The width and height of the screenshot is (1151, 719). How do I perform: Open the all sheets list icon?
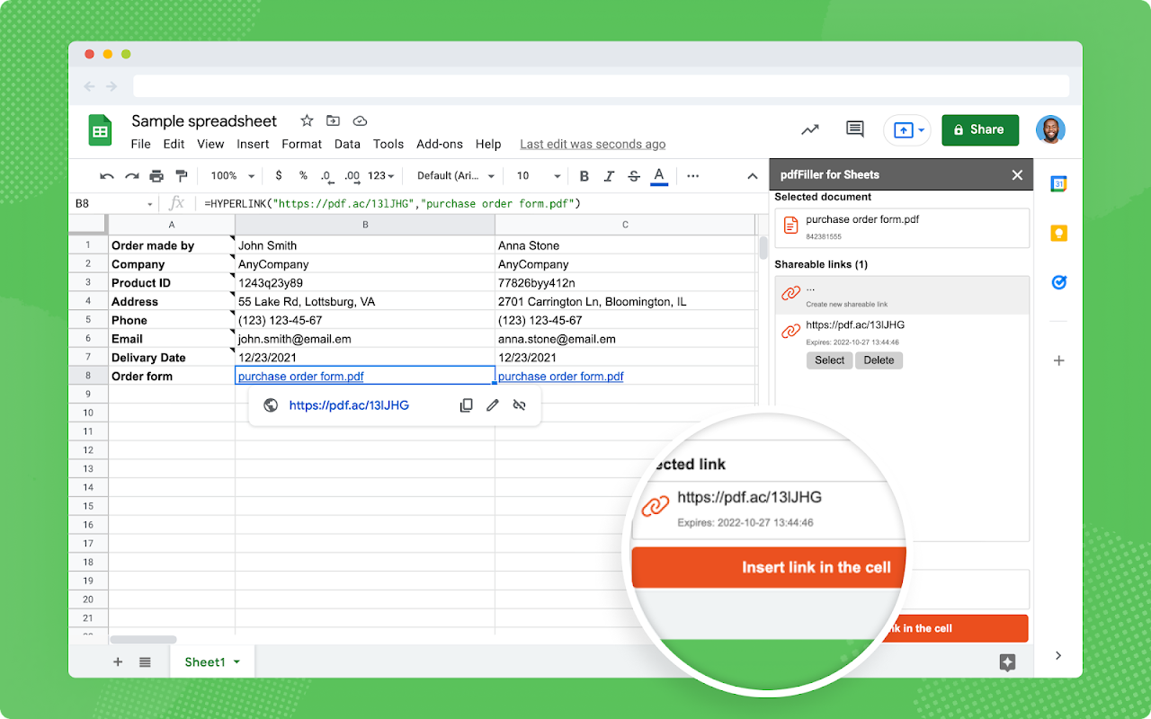coord(145,662)
